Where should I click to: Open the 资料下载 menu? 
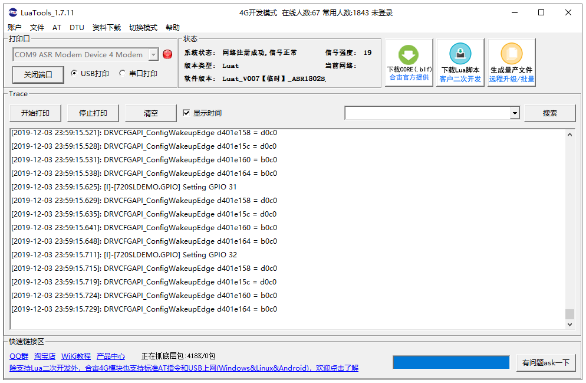pos(107,27)
